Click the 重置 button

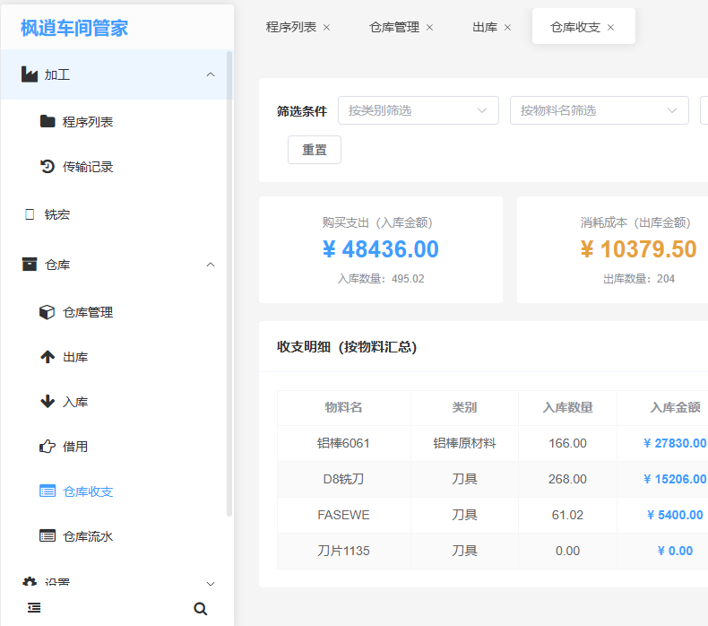pos(315,150)
